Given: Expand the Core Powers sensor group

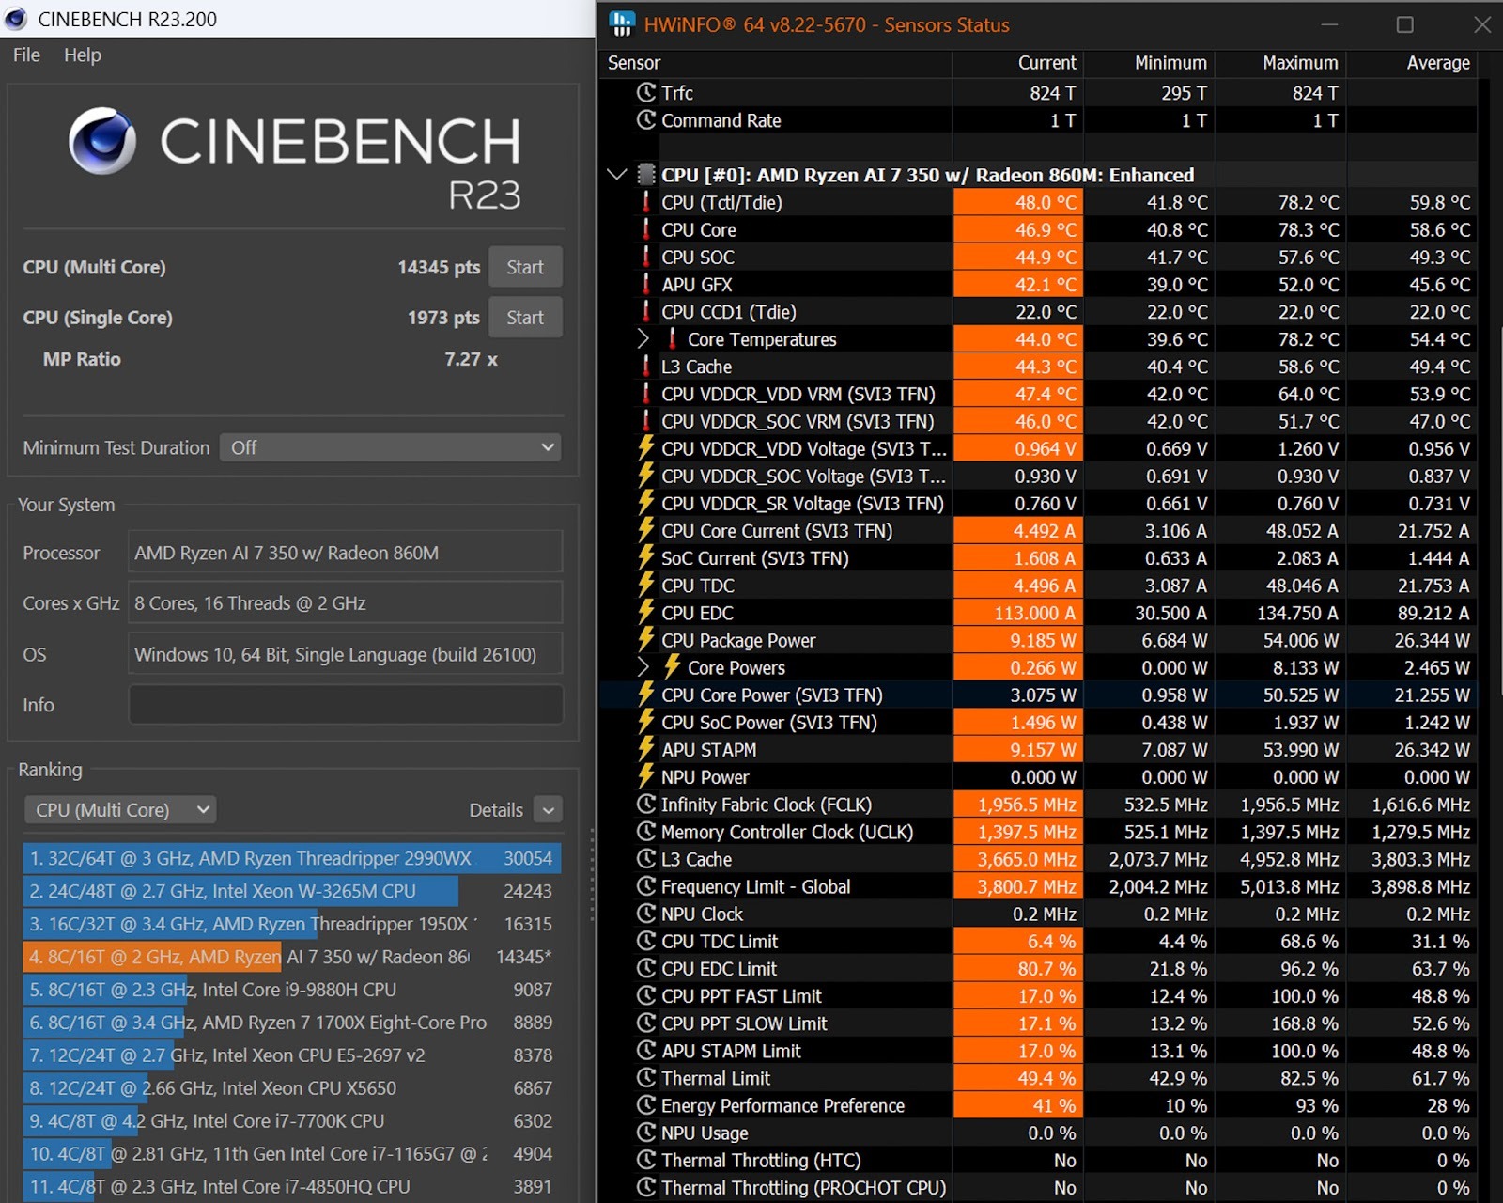Looking at the screenshot, I should tap(643, 667).
